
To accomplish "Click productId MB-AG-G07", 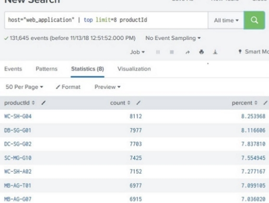I will tap(18, 199).
